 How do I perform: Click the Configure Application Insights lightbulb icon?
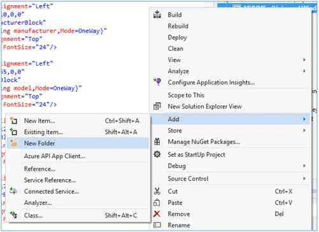(x=157, y=82)
